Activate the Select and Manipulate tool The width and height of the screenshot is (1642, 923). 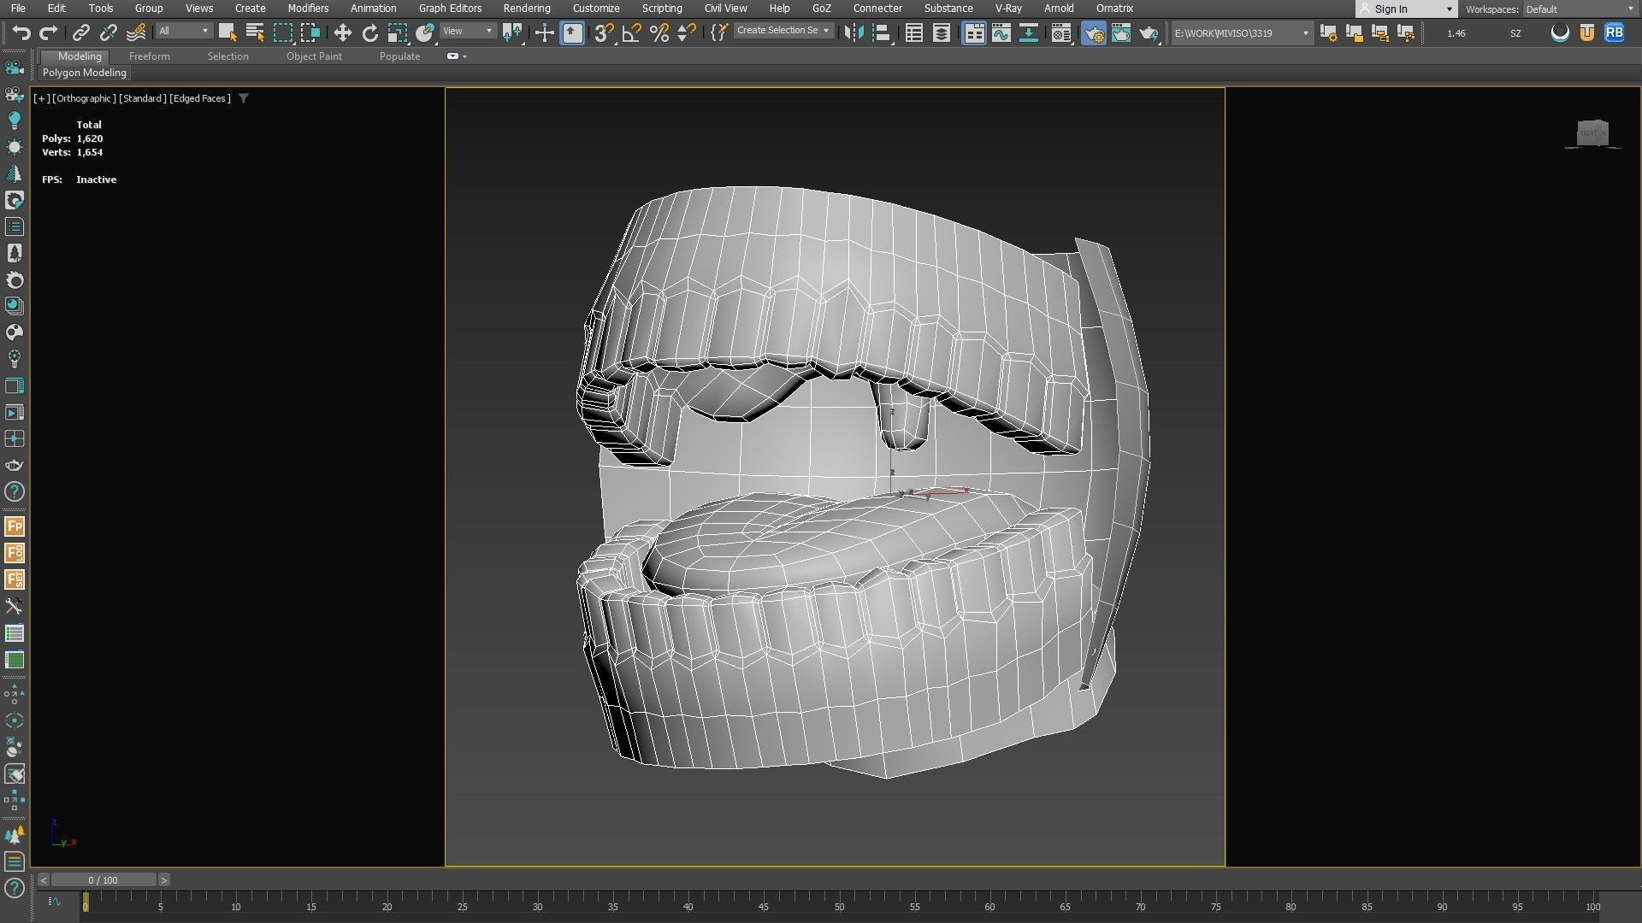[544, 33]
